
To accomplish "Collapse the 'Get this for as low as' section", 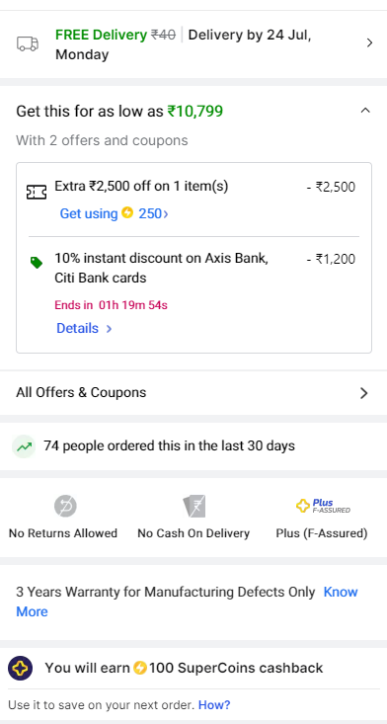I will [x=365, y=111].
